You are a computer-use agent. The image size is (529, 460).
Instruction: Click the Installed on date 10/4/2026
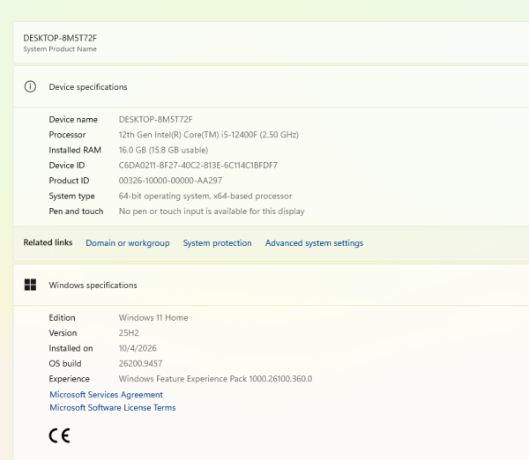tap(138, 348)
